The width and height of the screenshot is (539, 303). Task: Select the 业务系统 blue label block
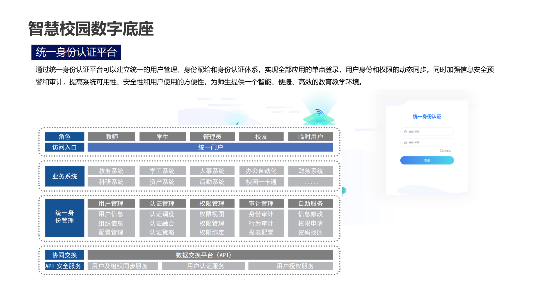(65, 176)
